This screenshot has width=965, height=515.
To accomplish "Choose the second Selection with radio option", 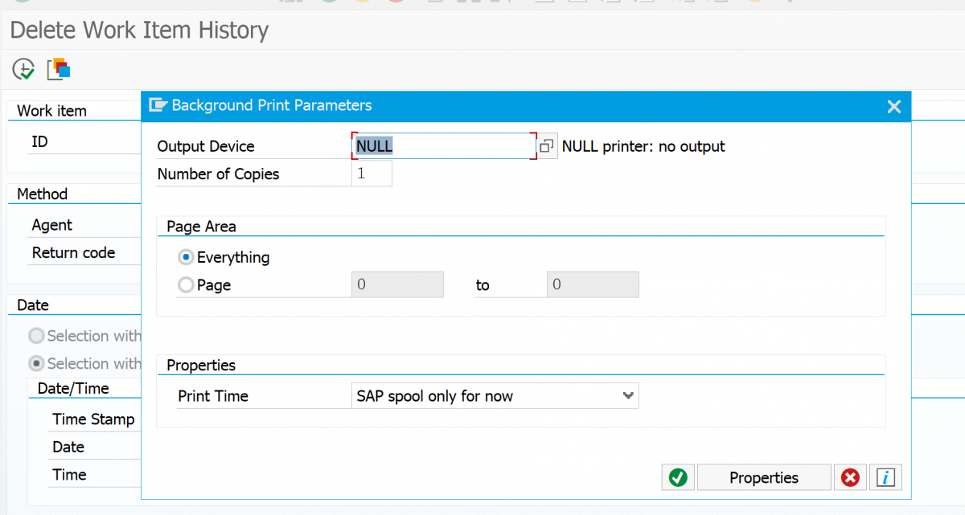I will tap(35, 363).
